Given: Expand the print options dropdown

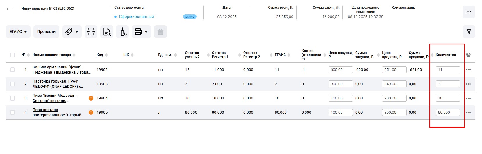Looking at the screenshot, I should [141, 32].
